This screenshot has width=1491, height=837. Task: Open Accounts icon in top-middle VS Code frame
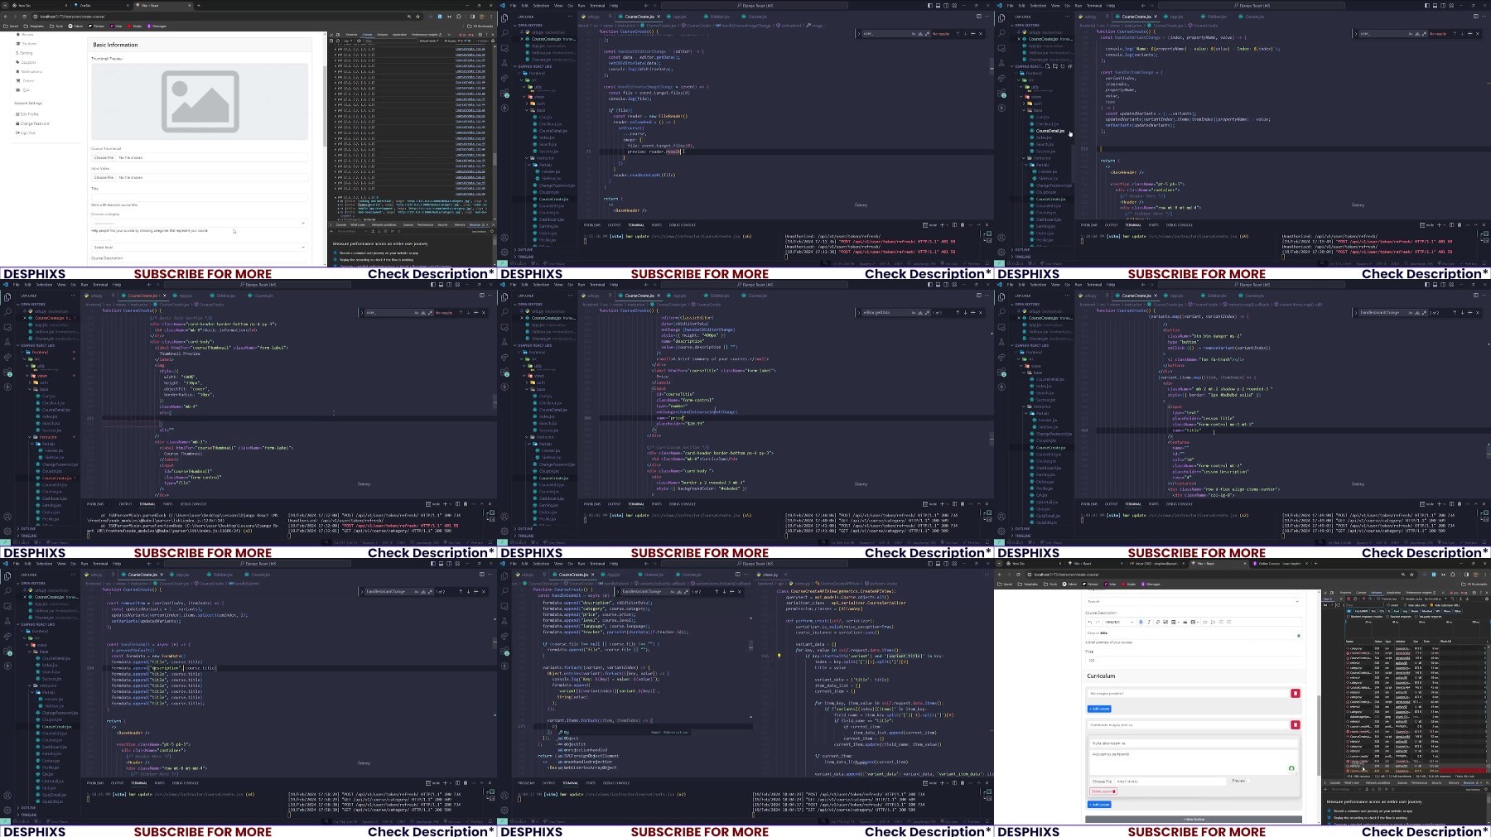tap(504, 238)
